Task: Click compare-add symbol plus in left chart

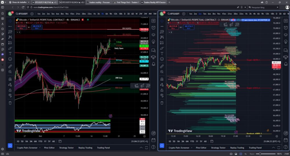Action: [x=32, y=14]
